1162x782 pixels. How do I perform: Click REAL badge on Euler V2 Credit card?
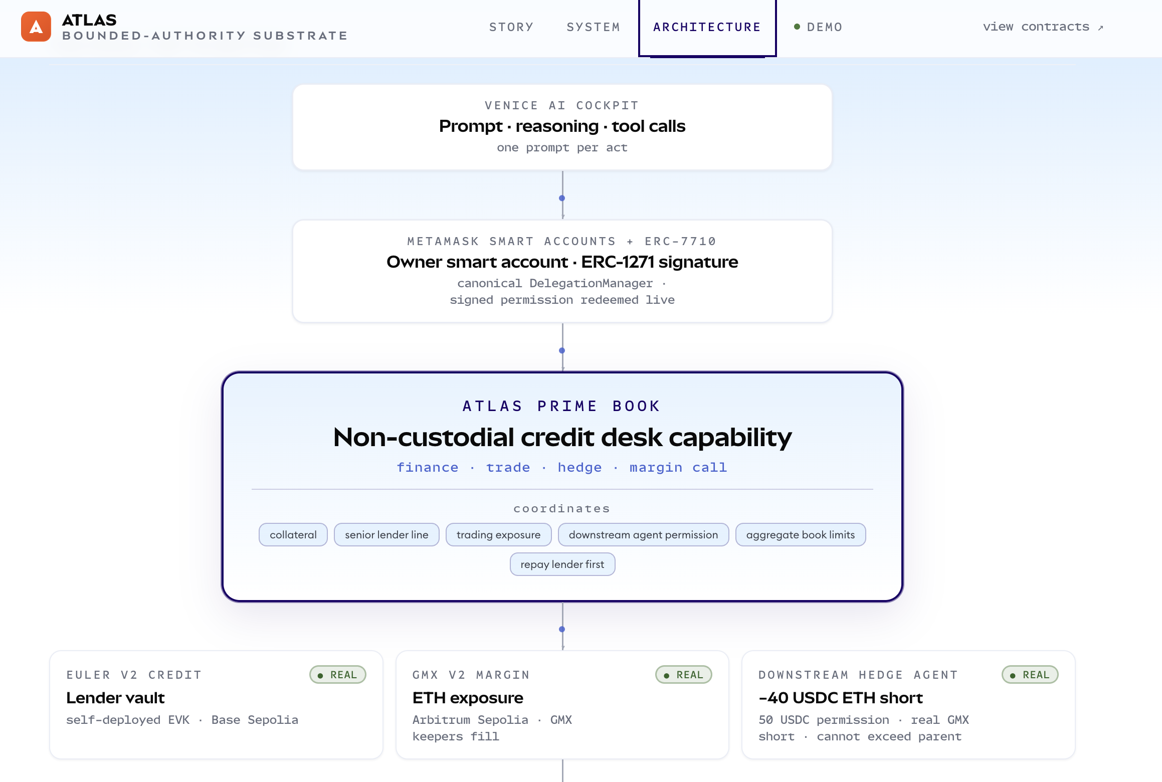click(338, 675)
